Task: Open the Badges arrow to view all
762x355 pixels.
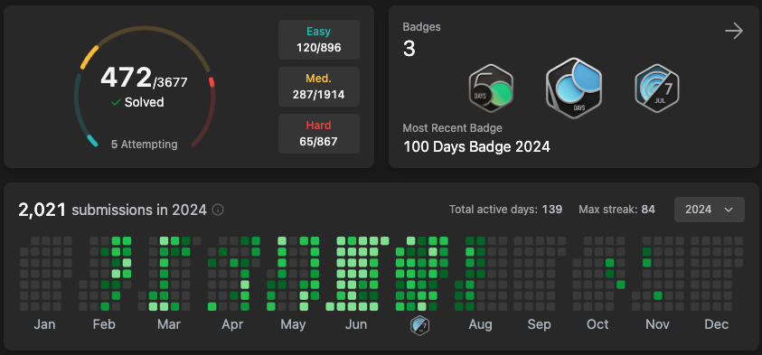Action: (x=734, y=32)
